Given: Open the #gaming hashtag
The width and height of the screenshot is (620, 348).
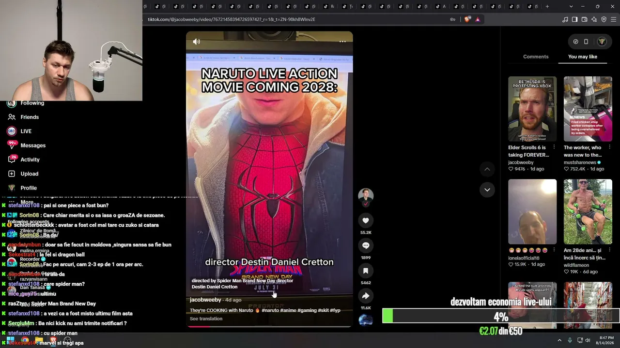Looking at the screenshot, I should click(307, 310).
